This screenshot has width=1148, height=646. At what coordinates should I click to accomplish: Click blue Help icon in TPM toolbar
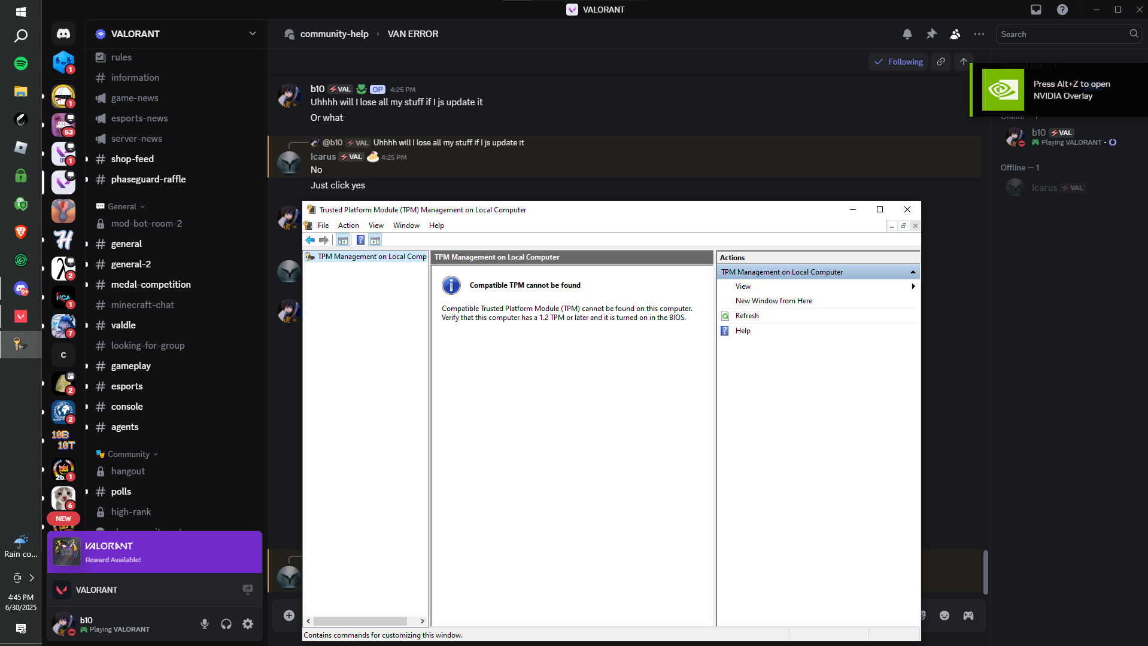click(x=361, y=240)
